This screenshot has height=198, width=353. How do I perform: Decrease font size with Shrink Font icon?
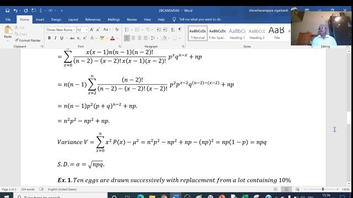98,30
